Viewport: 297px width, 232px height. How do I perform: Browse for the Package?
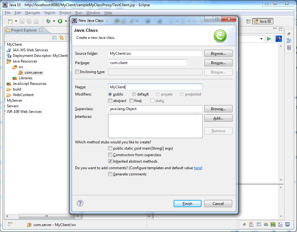click(x=218, y=63)
